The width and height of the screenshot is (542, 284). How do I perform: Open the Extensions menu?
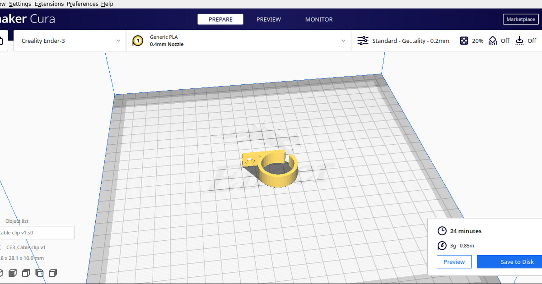49,4
